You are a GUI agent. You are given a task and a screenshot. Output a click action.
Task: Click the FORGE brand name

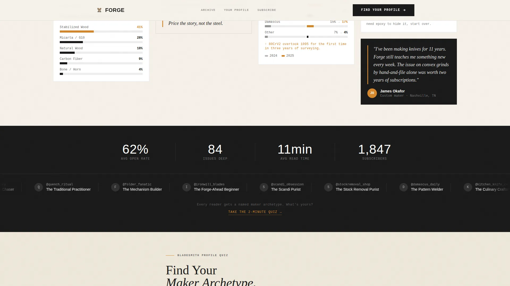pyautogui.click(x=115, y=10)
